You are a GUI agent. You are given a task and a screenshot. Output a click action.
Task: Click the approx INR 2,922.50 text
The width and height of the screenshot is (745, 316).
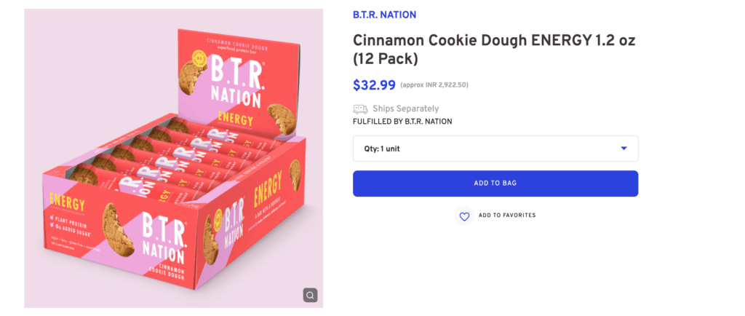(x=434, y=86)
